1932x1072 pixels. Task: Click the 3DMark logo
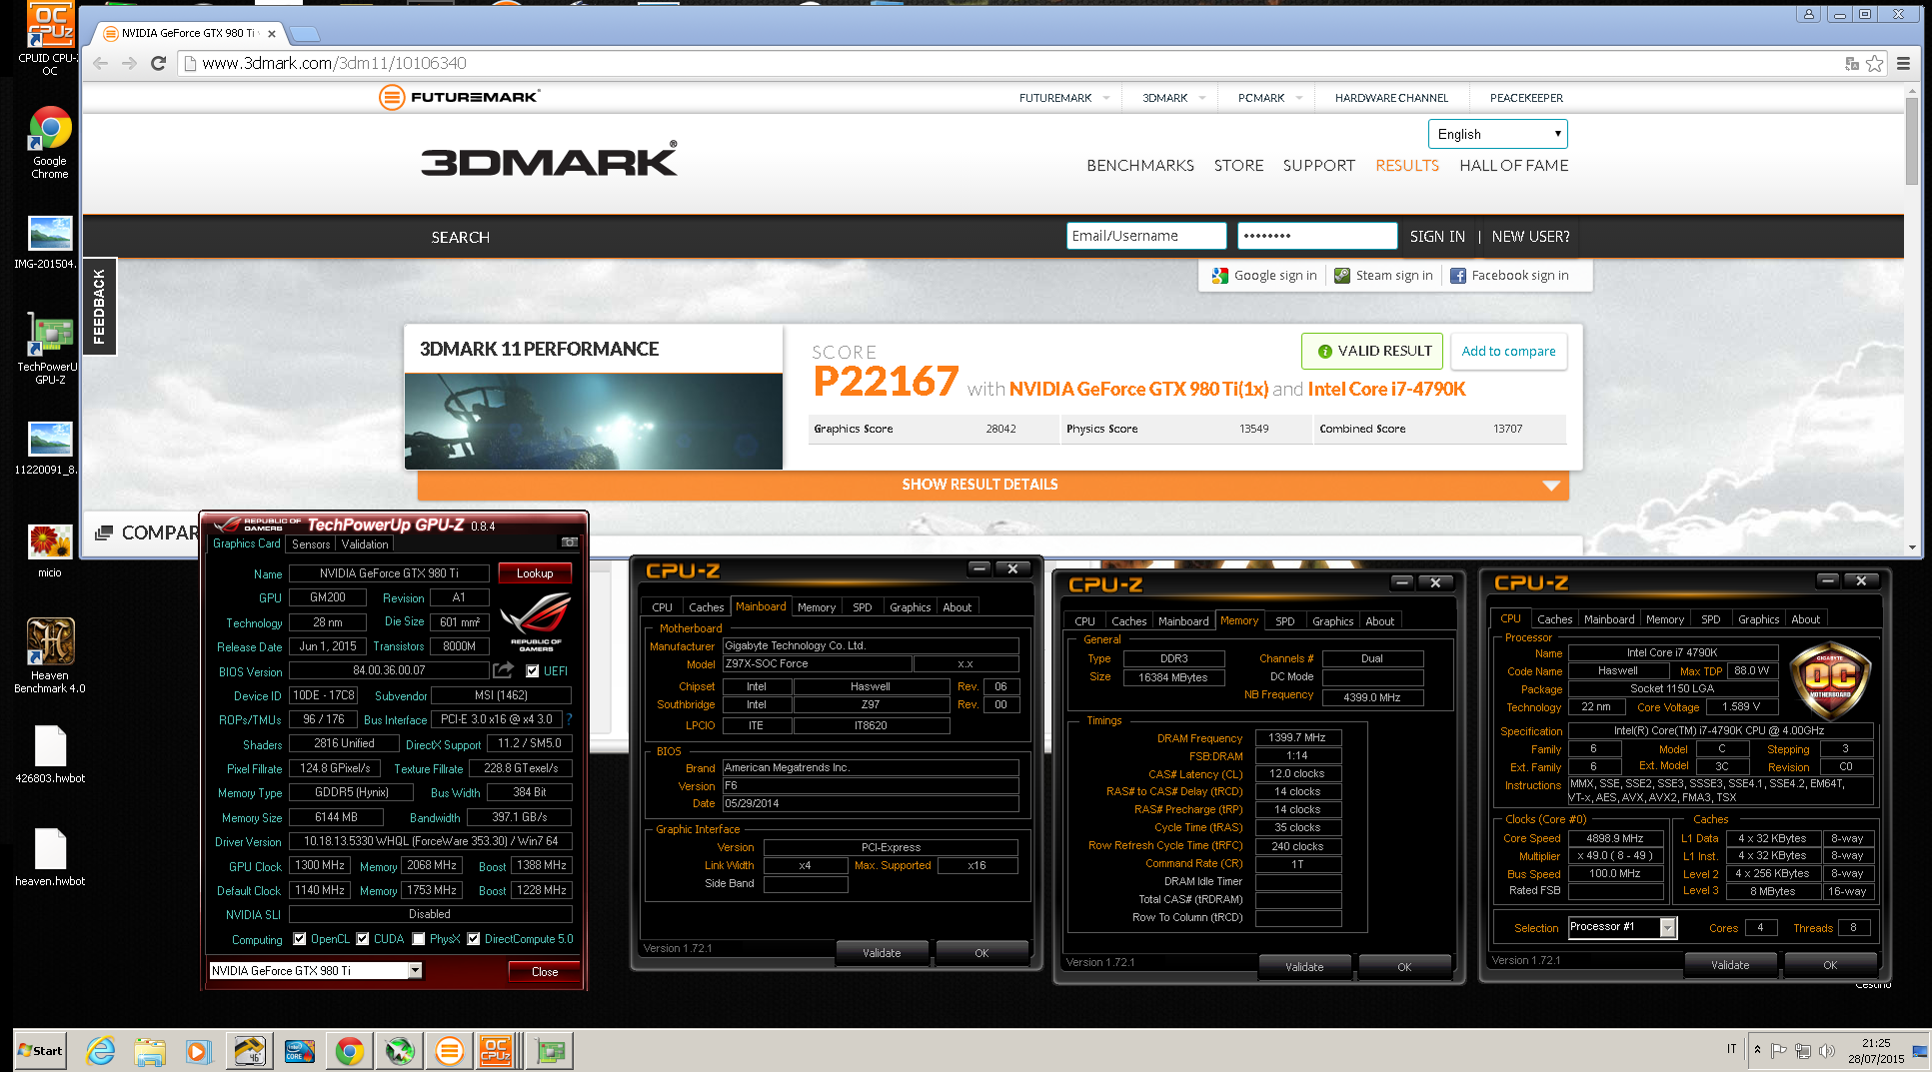[549, 160]
